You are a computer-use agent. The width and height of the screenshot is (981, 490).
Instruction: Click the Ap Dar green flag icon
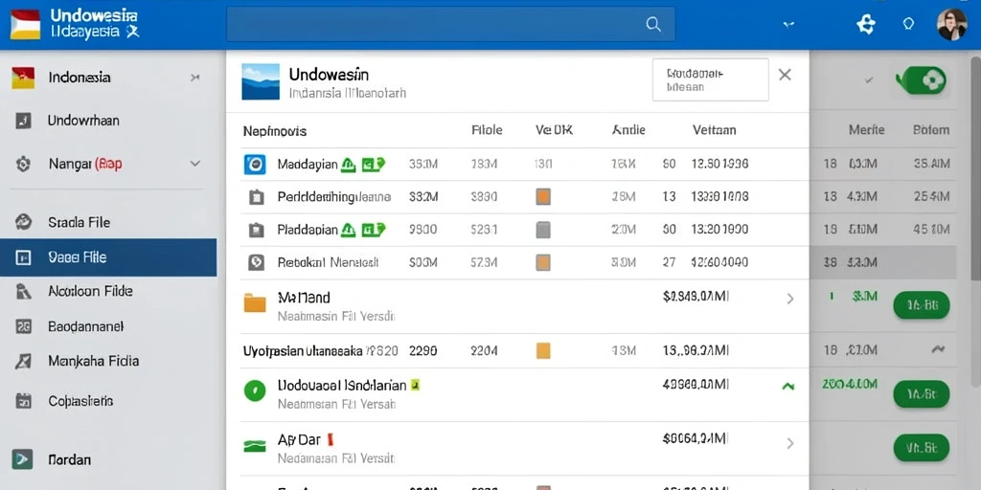(x=255, y=446)
